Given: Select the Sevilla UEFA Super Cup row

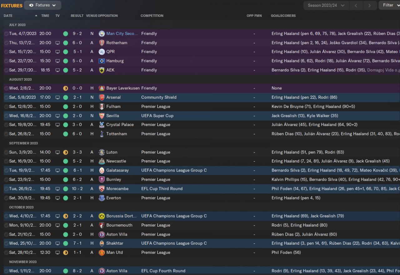Looking at the screenshot, I should [x=187, y=116].
